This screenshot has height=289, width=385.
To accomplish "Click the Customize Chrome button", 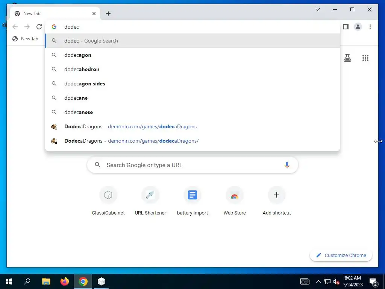I will coord(341,256).
